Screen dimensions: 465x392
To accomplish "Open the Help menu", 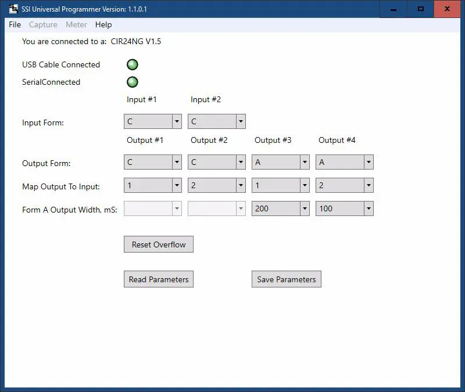I will click(103, 24).
